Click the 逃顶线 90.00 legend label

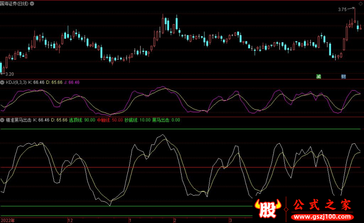click(x=82, y=120)
